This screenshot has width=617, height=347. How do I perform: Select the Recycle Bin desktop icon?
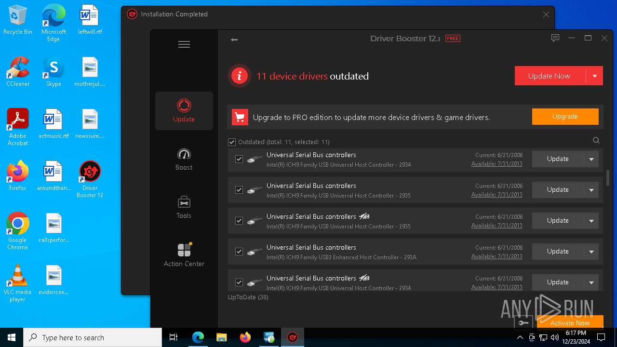click(x=18, y=20)
